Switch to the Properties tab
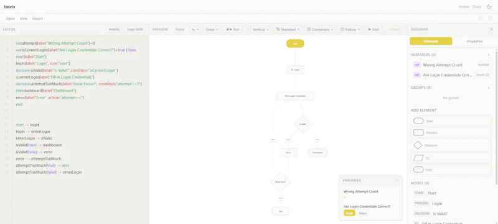The image size is (498, 224). (474, 41)
